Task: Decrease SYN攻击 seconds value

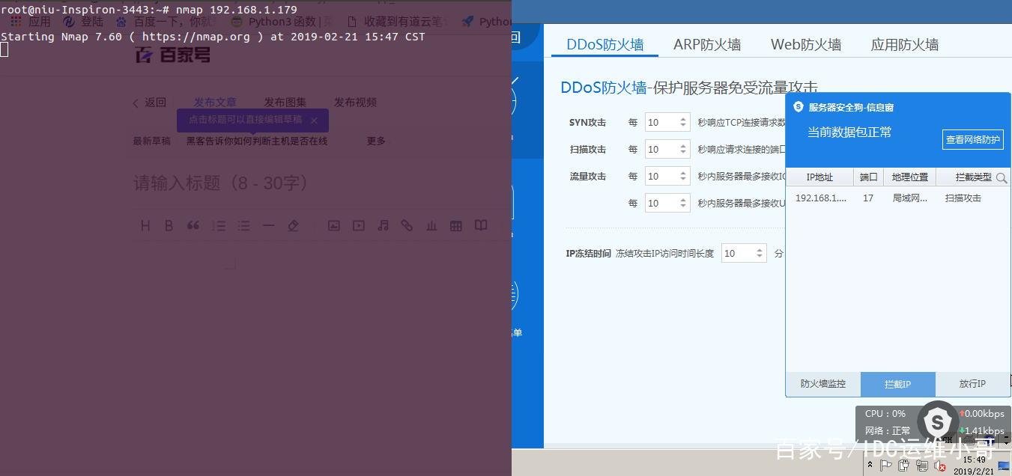Action: tap(682, 126)
